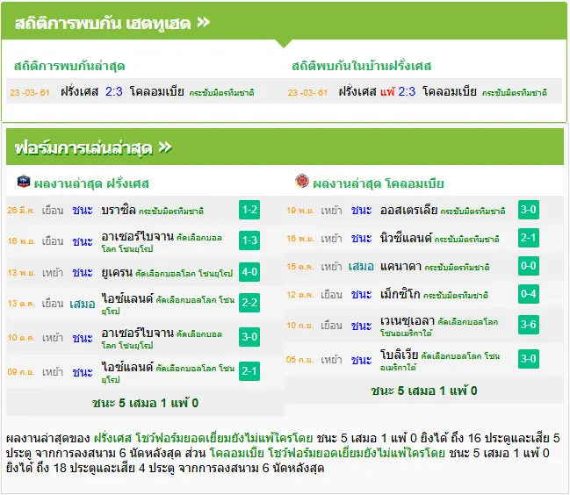Click green Colombia link in summary paragraph
This screenshot has width=570, height=495.
point(236,453)
